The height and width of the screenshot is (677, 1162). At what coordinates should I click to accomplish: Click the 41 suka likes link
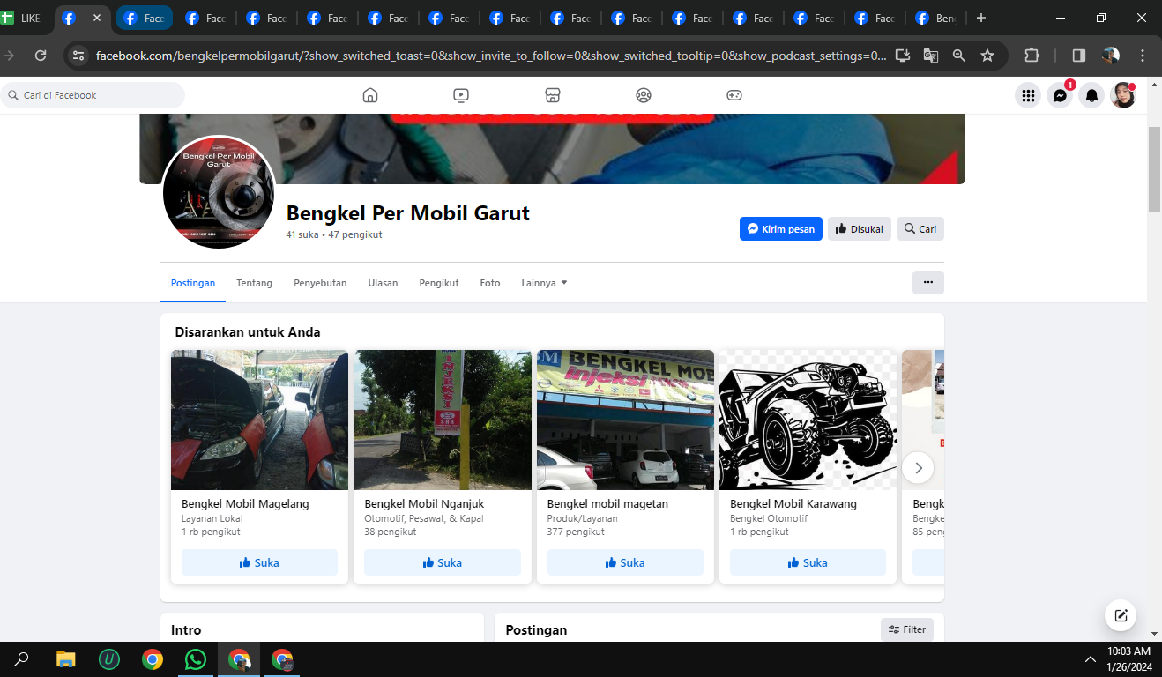point(302,235)
